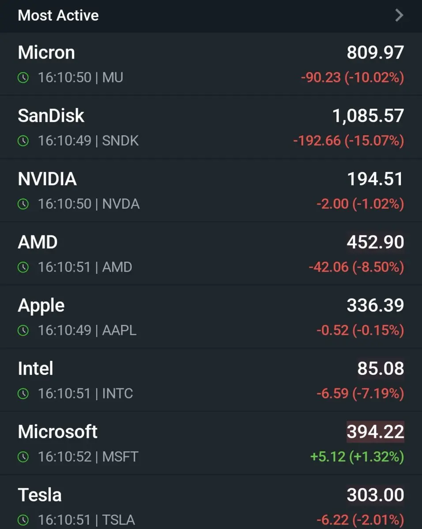The width and height of the screenshot is (422, 529).
Task: Tap the clock icon beside MU
Action: [x=23, y=78]
